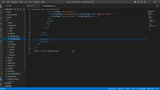The height and width of the screenshot is (90, 160).
Task: Expand the TENETsys assests folder
Action: 13,79
